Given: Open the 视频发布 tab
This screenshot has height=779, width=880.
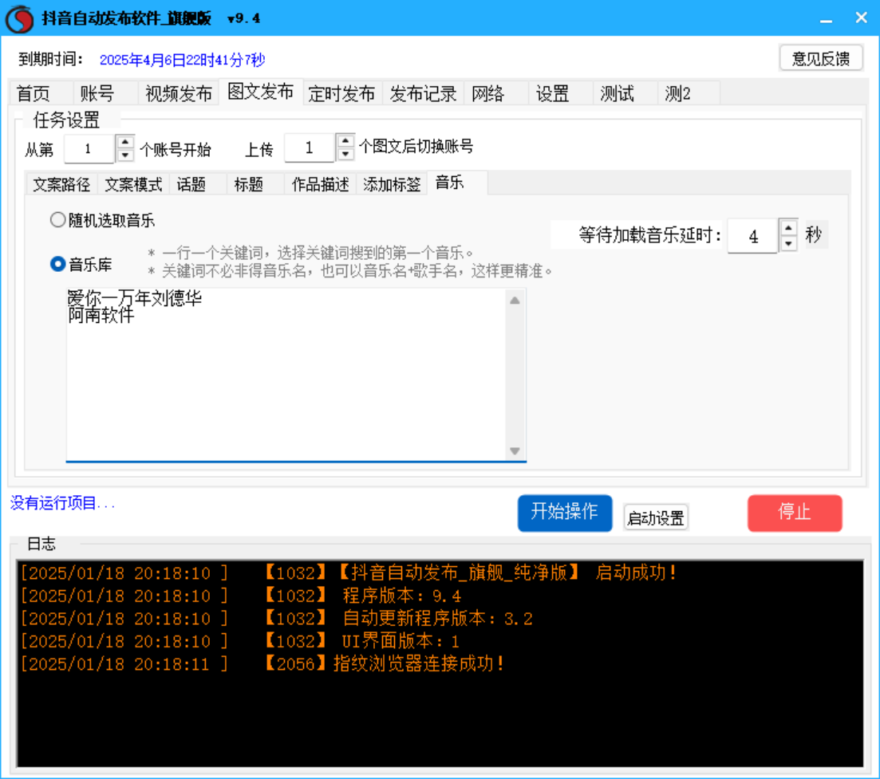Looking at the screenshot, I should (x=179, y=93).
